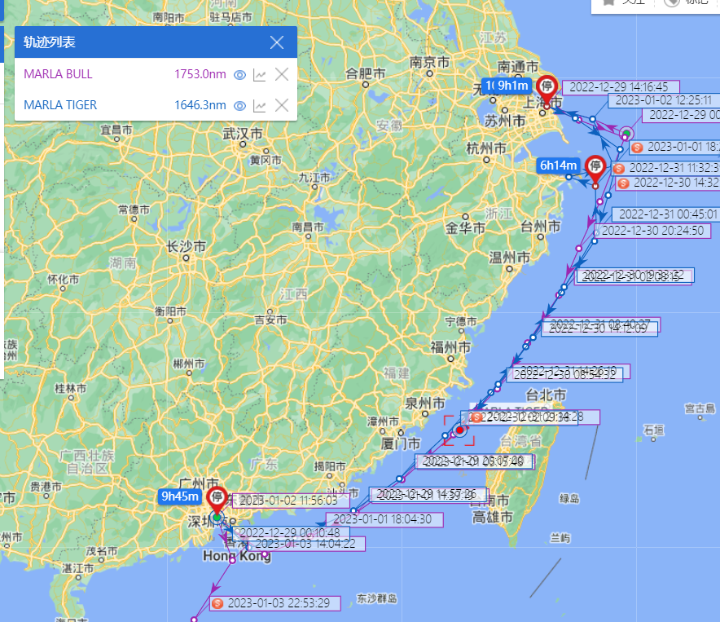Remove MARLA TIGER from the track list

coord(282,105)
